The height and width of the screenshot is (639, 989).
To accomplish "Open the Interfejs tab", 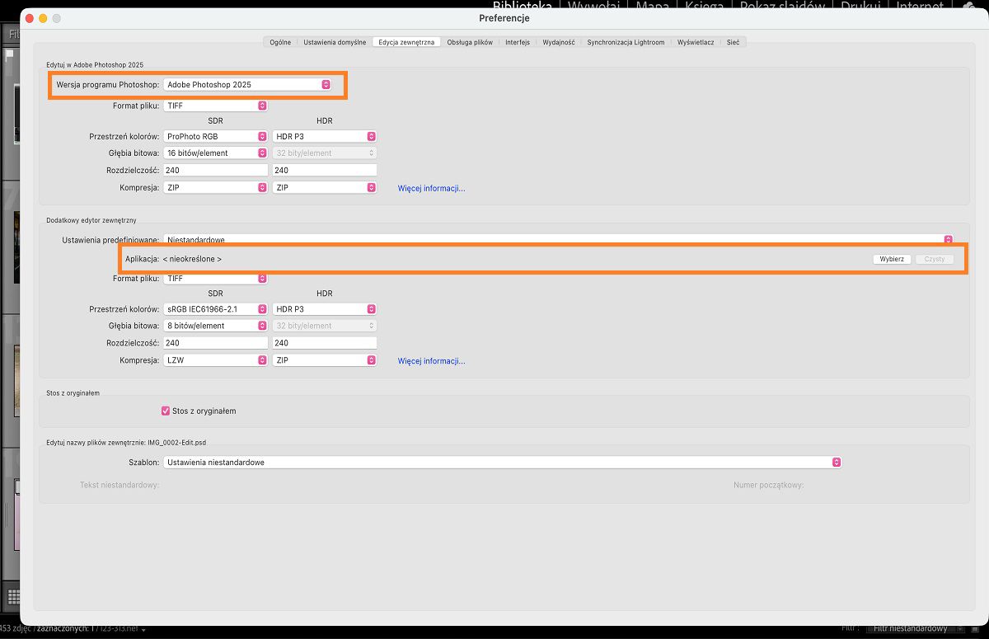I will pos(518,42).
